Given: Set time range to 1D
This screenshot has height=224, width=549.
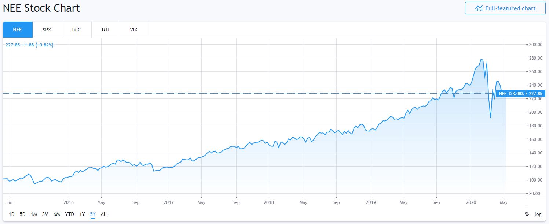Looking at the screenshot, I should click(12, 214).
